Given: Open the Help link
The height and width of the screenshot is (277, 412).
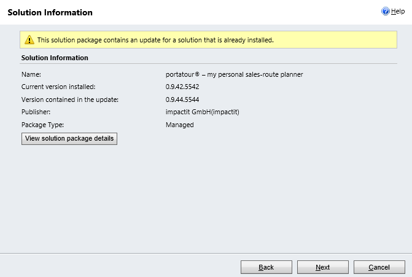Looking at the screenshot, I should [x=397, y=11].
